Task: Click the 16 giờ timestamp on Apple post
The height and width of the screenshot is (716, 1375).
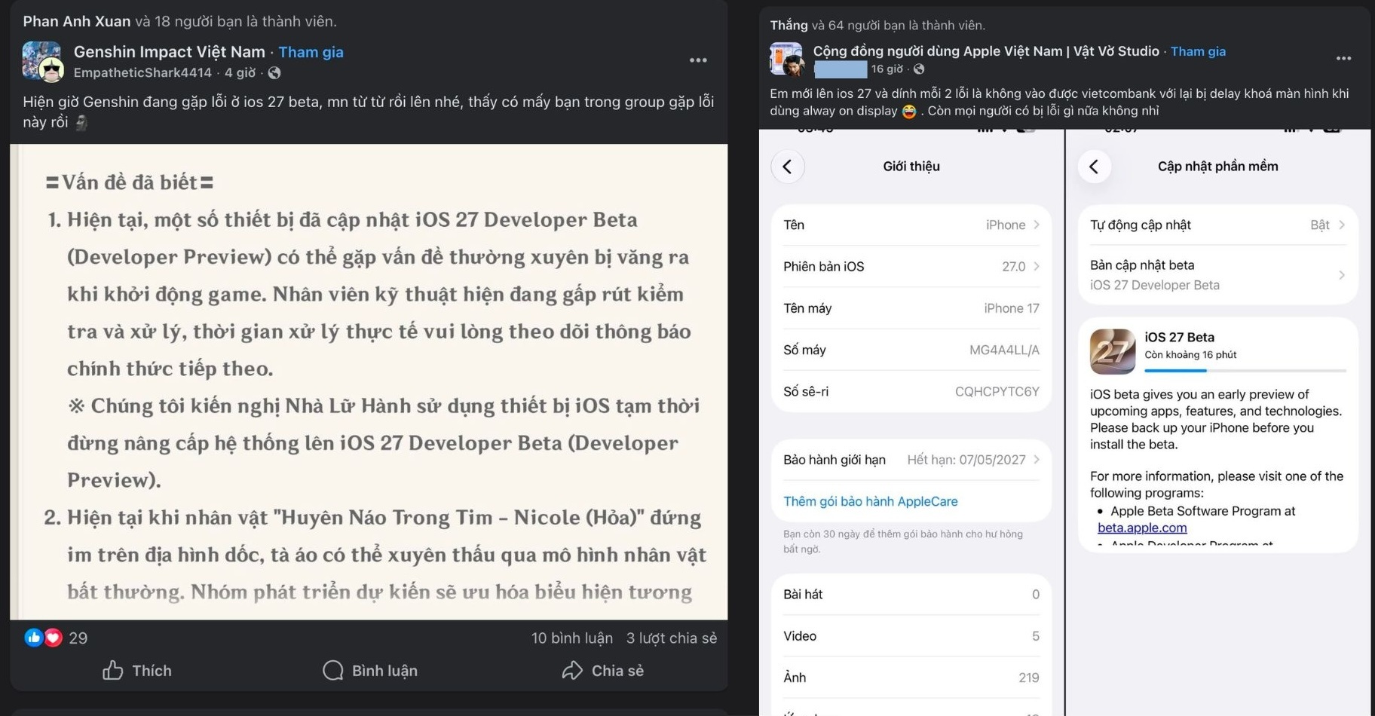Action: coord(887,69)
